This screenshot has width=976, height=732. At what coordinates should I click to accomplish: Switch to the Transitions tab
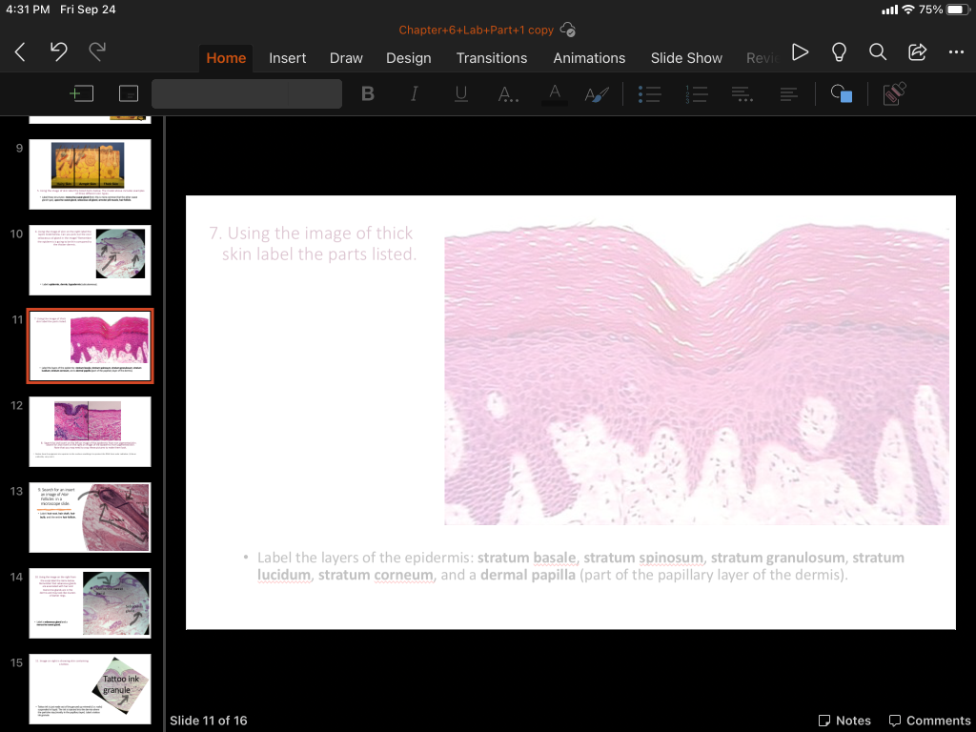coord(491,58)
